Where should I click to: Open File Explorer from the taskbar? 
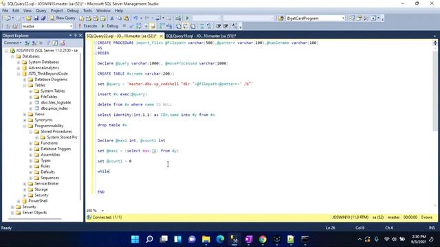point(206,239)
